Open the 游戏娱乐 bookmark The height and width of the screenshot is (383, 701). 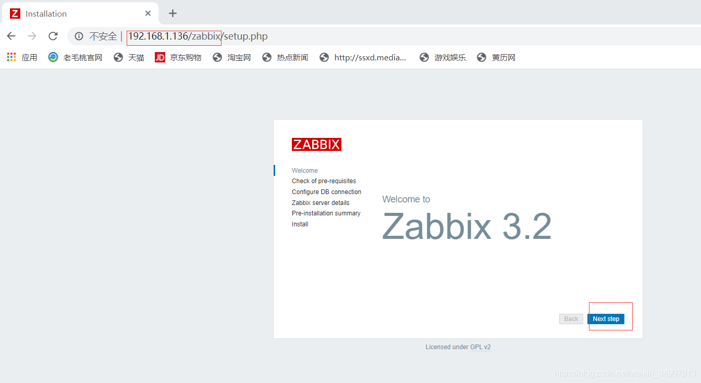[443, 57]
